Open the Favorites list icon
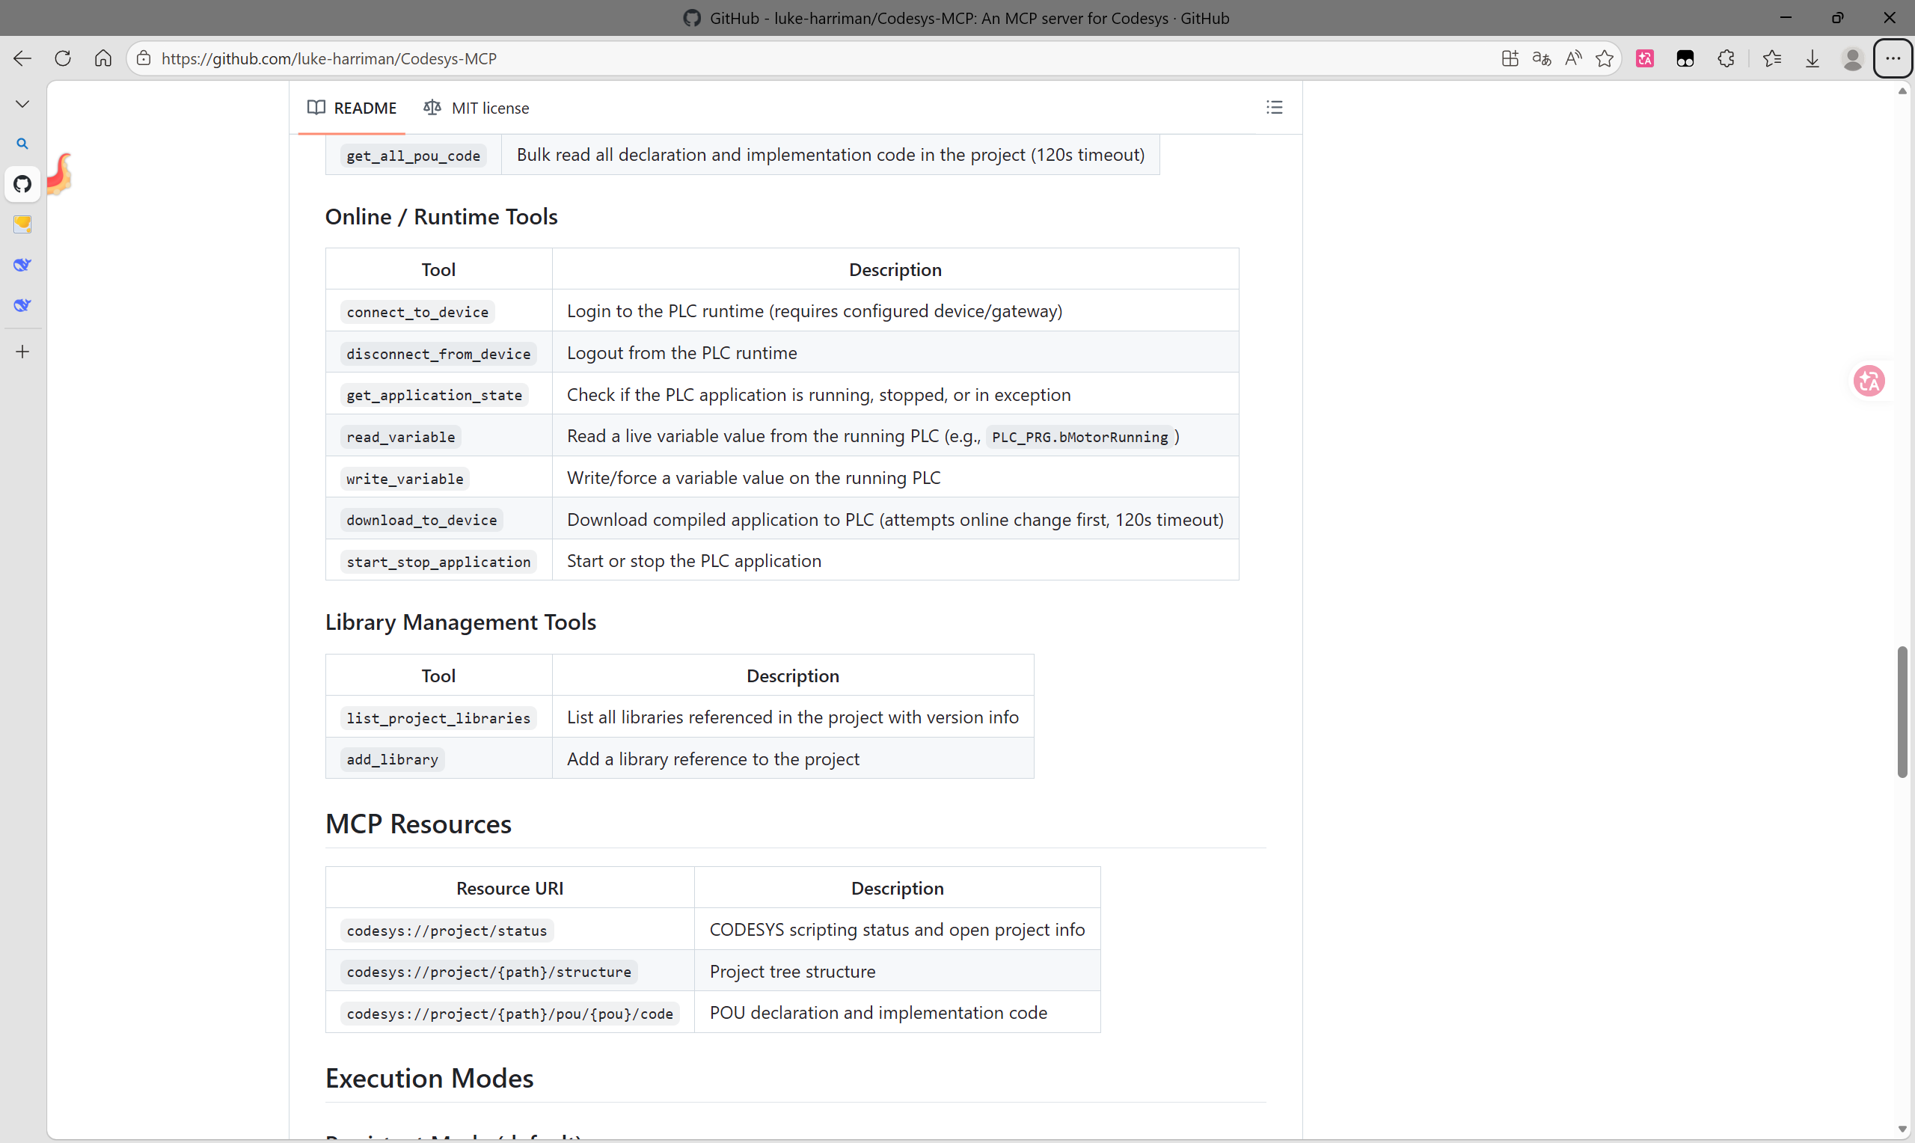 tap(1772, 58)
